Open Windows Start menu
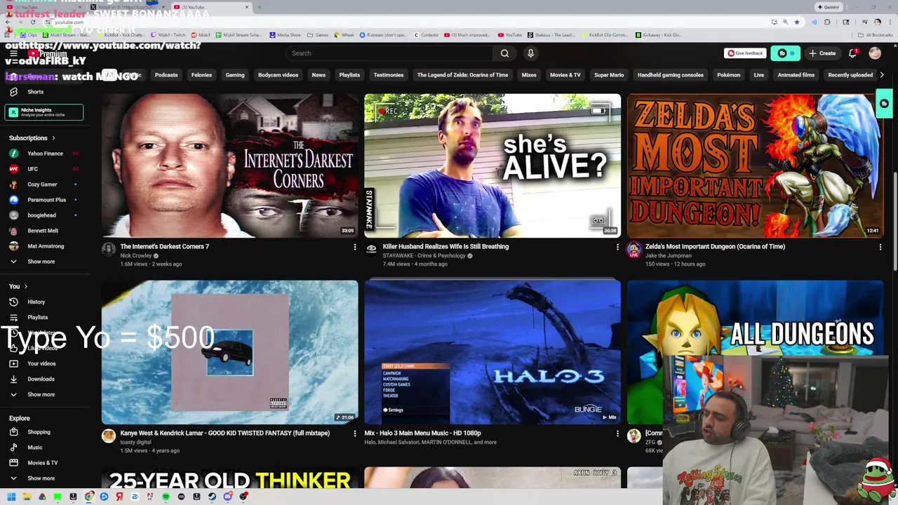This screenshot has width=898, height=505. pos(11,497)
